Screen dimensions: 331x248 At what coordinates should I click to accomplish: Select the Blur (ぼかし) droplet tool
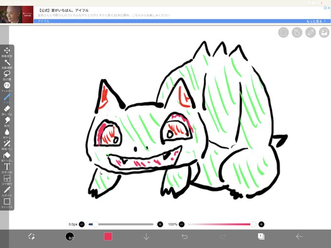tap(7, 134)
